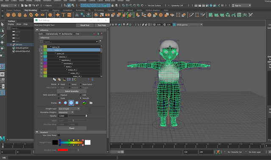Switch to the Sculpting shelf tab
Screen dimensions: 271x160
pyautogui.click(x=45, y=10)
